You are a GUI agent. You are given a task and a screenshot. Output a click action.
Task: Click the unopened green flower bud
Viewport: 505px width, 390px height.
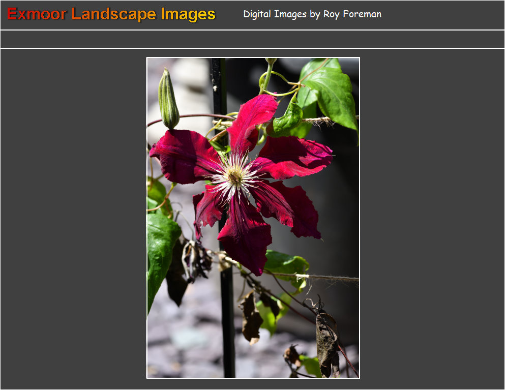168,100
